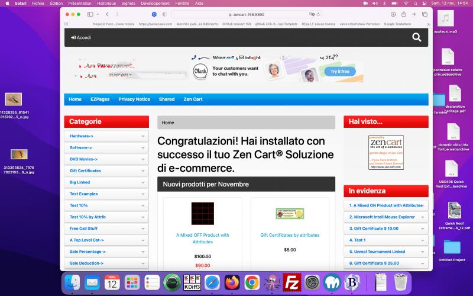Click the privacy shield icon beside address bar
Screen dimensions: 473x296
coord(164,14)
